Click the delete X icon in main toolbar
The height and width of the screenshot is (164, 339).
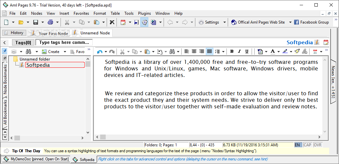(112, 22)
